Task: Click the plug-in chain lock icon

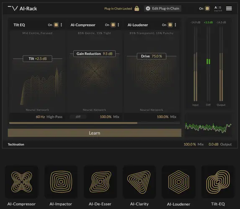Action: click(137, 8)
